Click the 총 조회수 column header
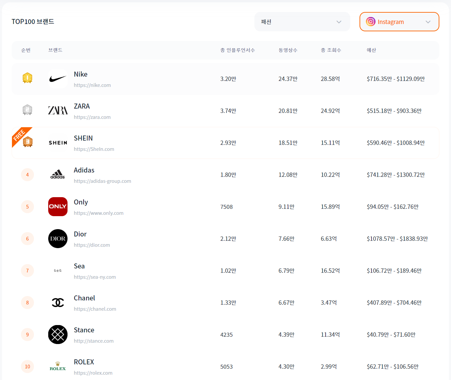The image size is (451, 380). click(x=331, y=50)
